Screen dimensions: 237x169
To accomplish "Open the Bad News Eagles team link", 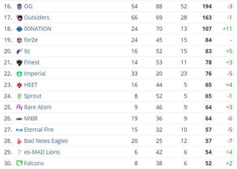I will pos(46,141).
